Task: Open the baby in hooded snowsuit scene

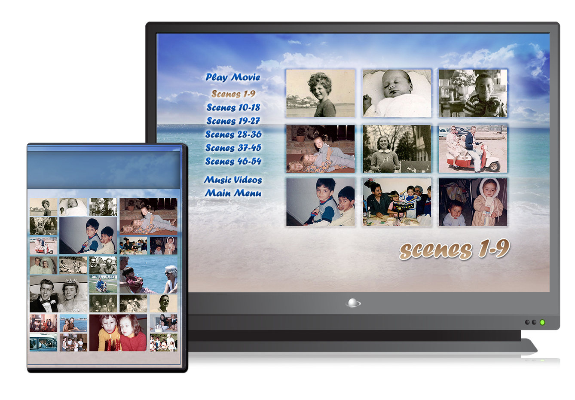Action: 473,202
